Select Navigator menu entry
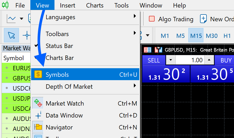 pos(85,127)
